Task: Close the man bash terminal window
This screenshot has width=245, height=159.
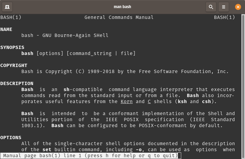Action: pos(238,7)
